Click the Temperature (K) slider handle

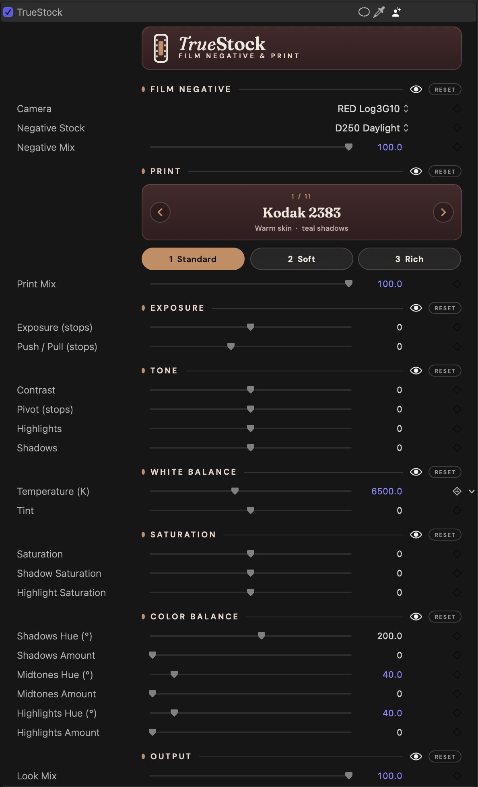[235, 491]
